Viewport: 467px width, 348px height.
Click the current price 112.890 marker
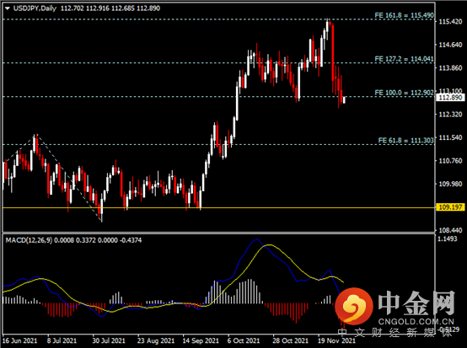pos(450,98)
